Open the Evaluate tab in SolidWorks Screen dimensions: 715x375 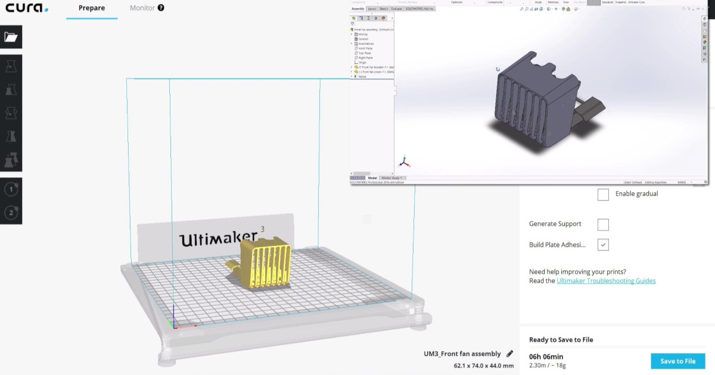point(396,9)
